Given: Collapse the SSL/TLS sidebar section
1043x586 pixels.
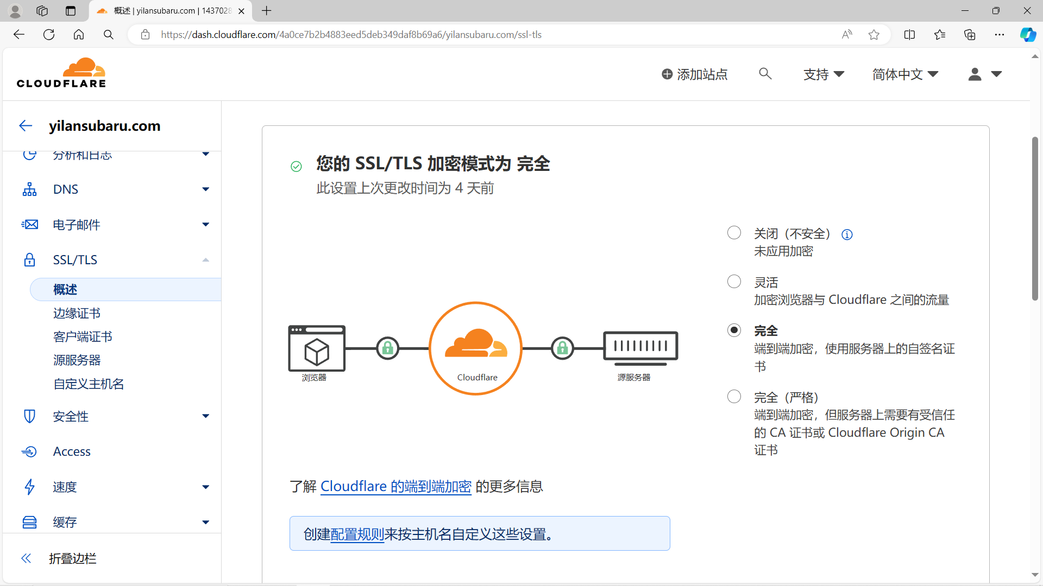Looking at the screenshot, I should point(205,260).
